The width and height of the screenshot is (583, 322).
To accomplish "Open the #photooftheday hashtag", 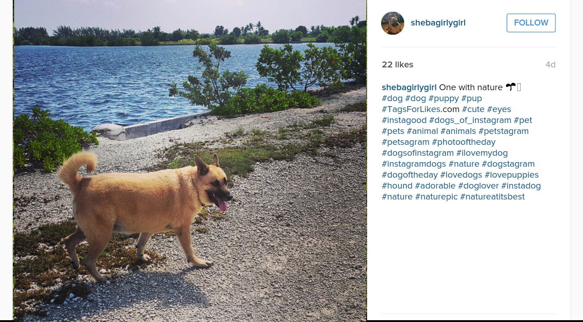I will tap(464, 142).
